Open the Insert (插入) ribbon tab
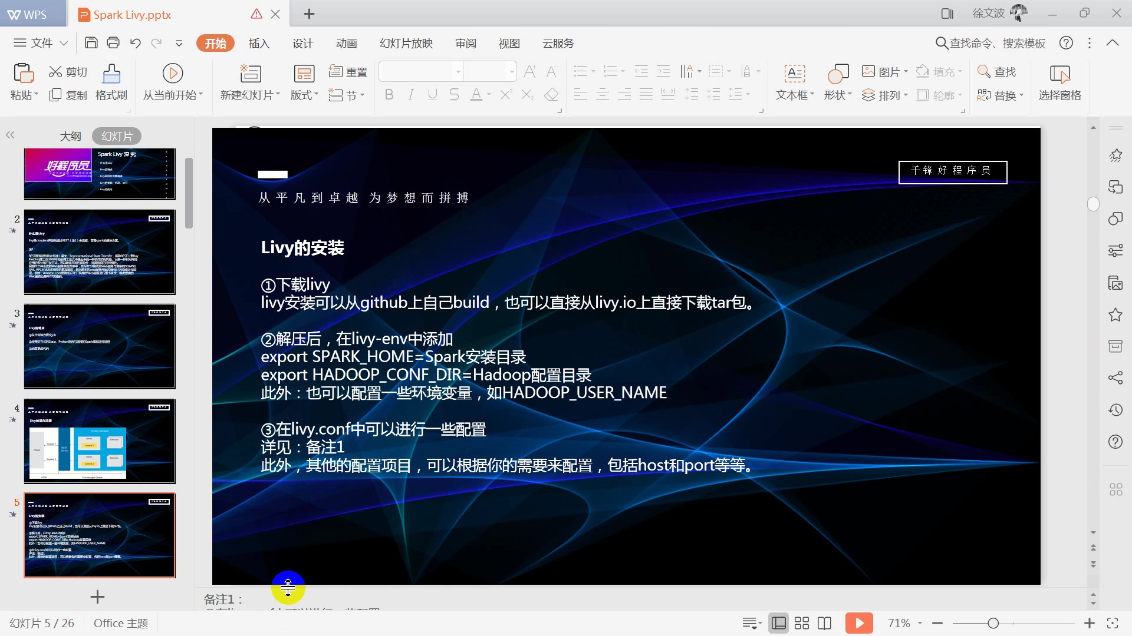 click(259, 43)
